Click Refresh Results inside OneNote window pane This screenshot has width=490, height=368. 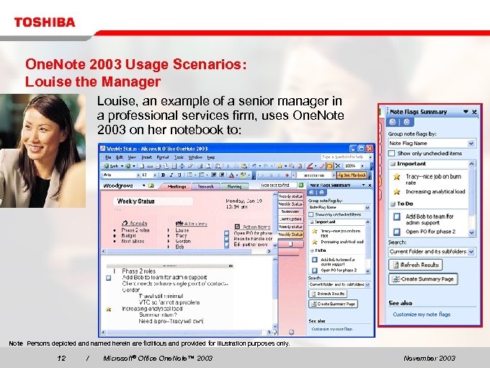328,294
